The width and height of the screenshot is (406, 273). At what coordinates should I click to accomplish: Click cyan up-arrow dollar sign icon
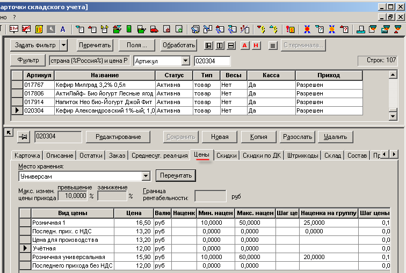pos(273,29)
